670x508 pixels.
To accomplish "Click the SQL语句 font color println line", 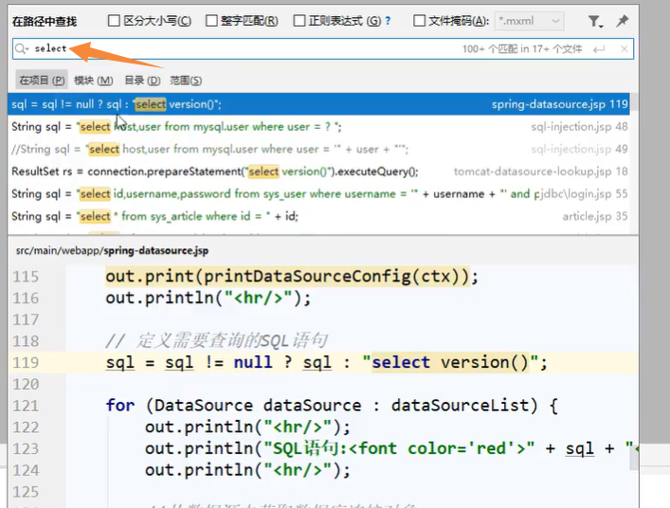I will [x=391, y=448].
